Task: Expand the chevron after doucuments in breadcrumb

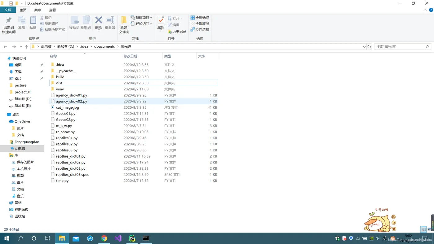Action: click(118, 46)
